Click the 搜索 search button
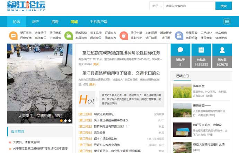239x153 pixels. pos(223,6)
